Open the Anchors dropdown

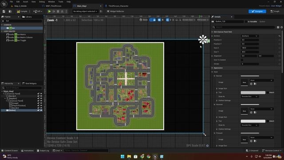249,36
